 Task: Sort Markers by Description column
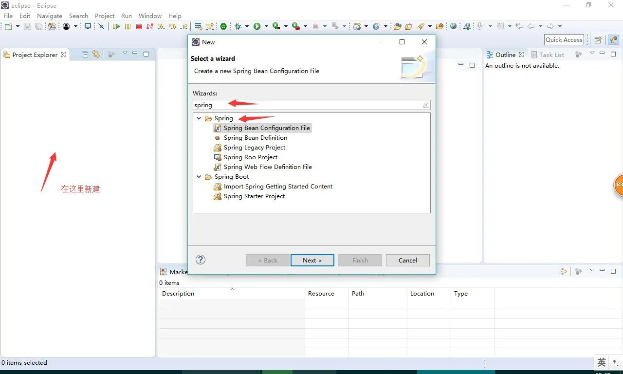(x=232, y=294)
